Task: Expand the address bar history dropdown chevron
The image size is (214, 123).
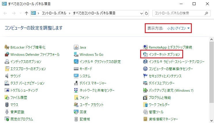Action: coord(142,13)
